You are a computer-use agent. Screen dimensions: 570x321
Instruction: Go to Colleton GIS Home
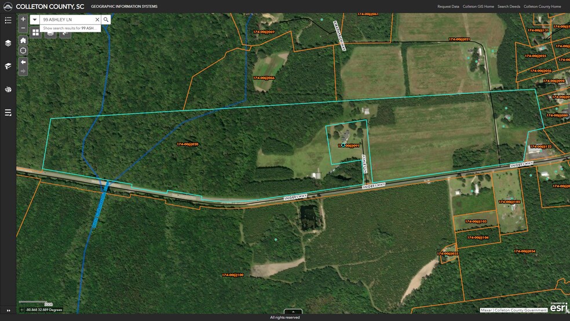(x=478, y=6)
